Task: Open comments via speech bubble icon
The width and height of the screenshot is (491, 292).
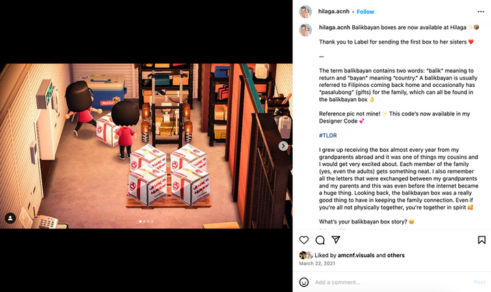Action: tap(320, 240)
